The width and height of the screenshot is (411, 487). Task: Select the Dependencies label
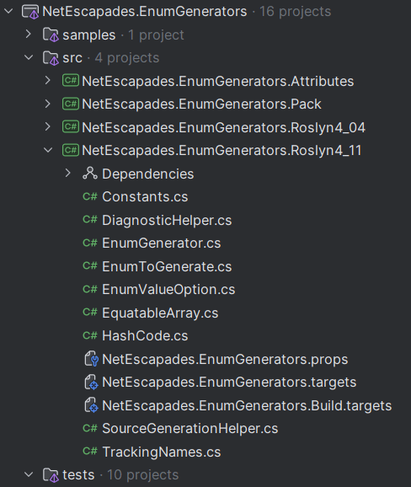147,174
